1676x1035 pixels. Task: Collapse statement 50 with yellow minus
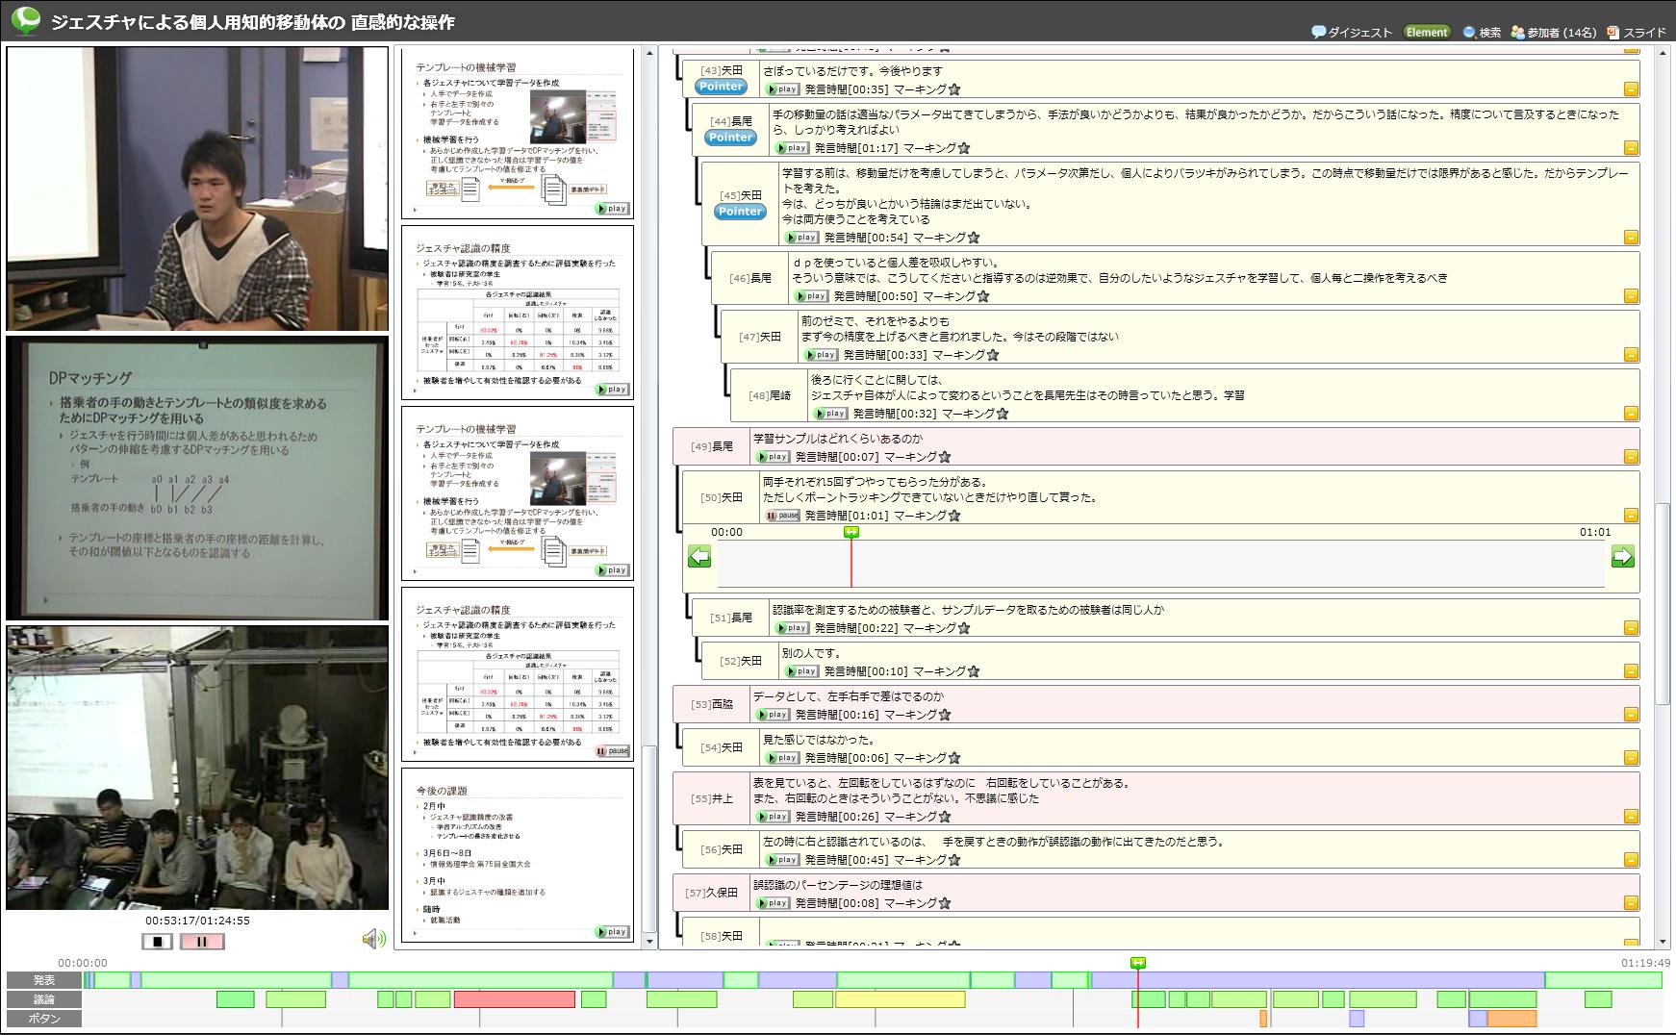[x=1631, y=516]
